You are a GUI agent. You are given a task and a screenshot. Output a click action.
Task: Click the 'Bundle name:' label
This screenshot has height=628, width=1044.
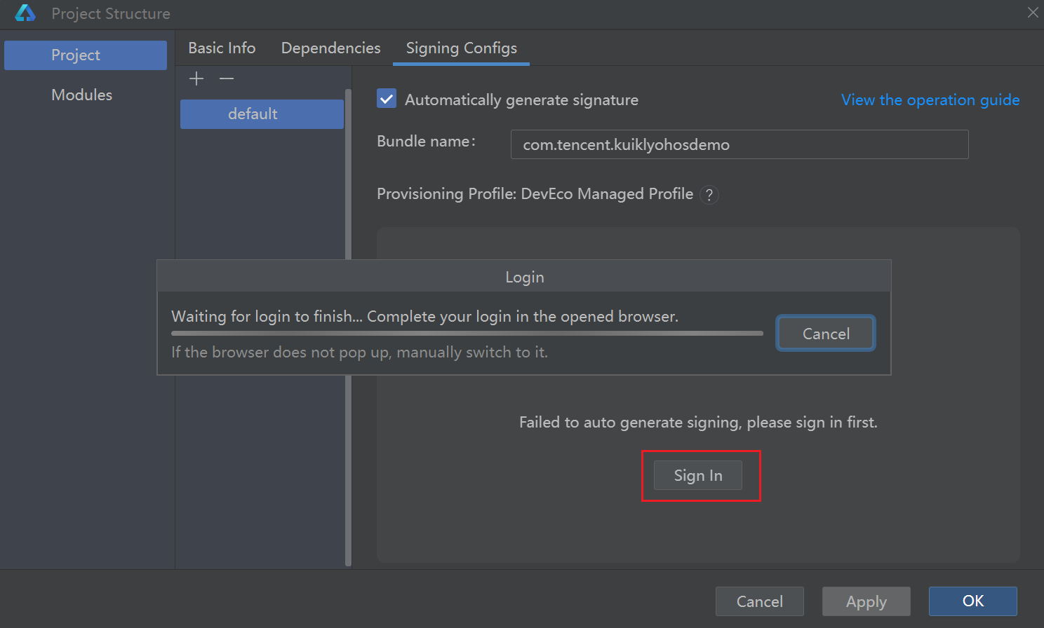pos(426,141)
